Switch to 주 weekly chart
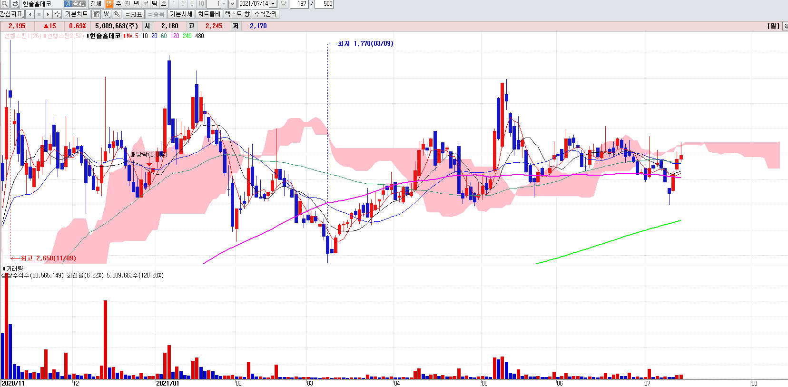Image resolution: width=788 pixels, height=387 pixels. click(x=118, y=4)
